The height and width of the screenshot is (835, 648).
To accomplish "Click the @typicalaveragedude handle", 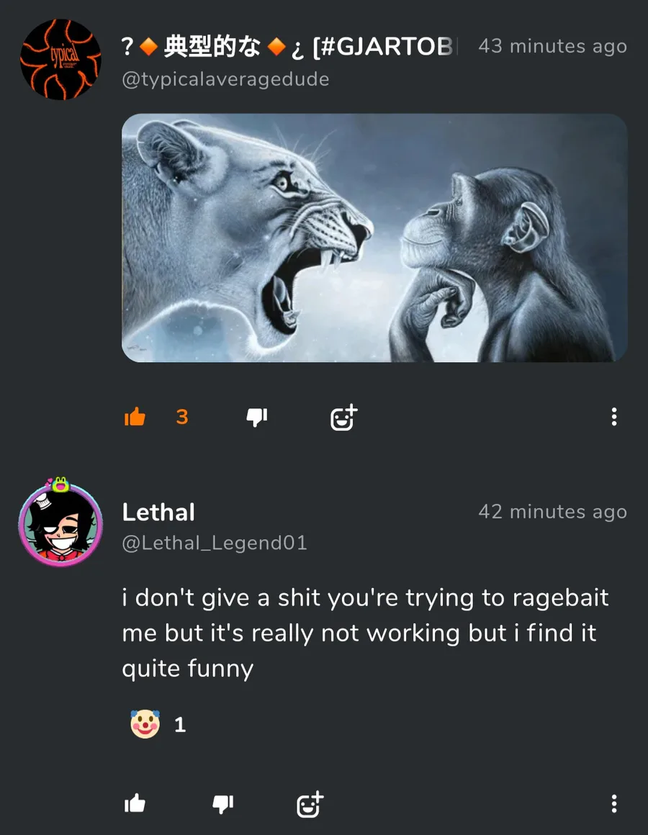I will pyautogui.click(x=225, y=79).
